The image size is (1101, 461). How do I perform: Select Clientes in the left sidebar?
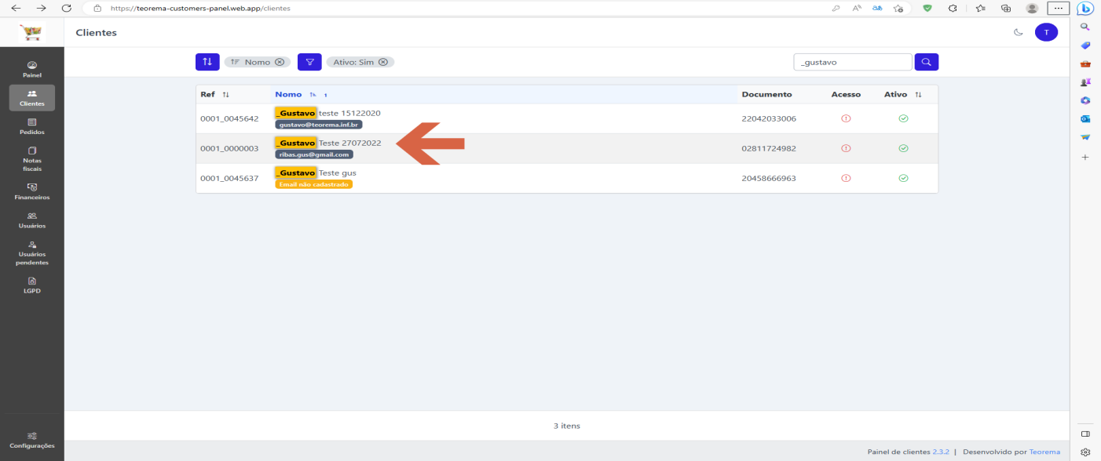tap(32, 98)
